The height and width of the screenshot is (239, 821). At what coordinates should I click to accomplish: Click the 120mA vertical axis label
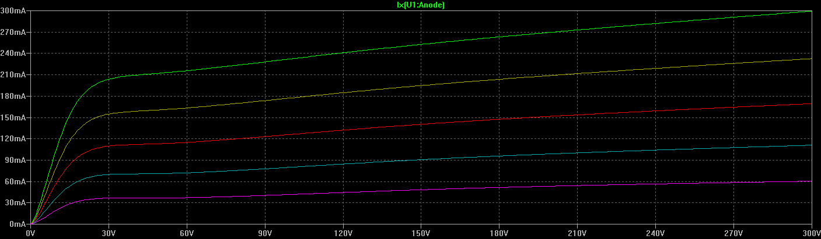pyautogui.click(x=13, y=139)
